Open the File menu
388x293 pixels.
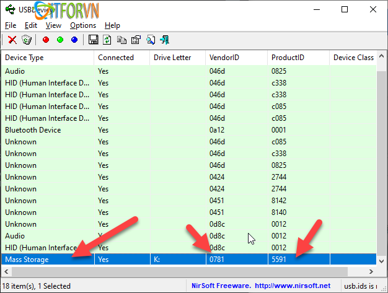coord(11,25)
